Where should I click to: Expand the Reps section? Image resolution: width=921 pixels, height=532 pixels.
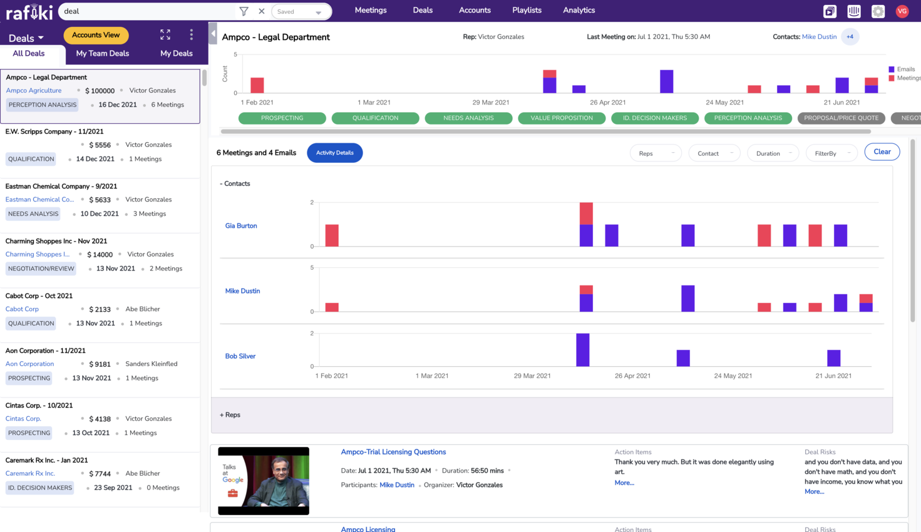230,415
